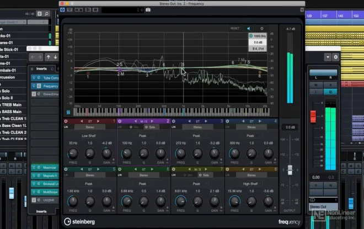Click the left arrow of band 3 ST mode

click(189, 121)
